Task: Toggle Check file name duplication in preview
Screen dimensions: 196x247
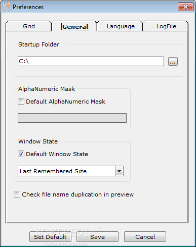Action: [17, 194]
